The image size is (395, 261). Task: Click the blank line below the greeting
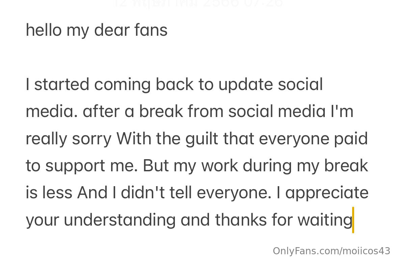[135, 57]
